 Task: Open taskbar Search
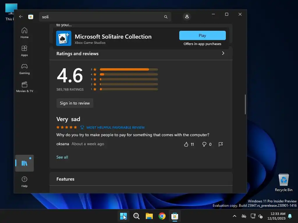coord(136,216)
